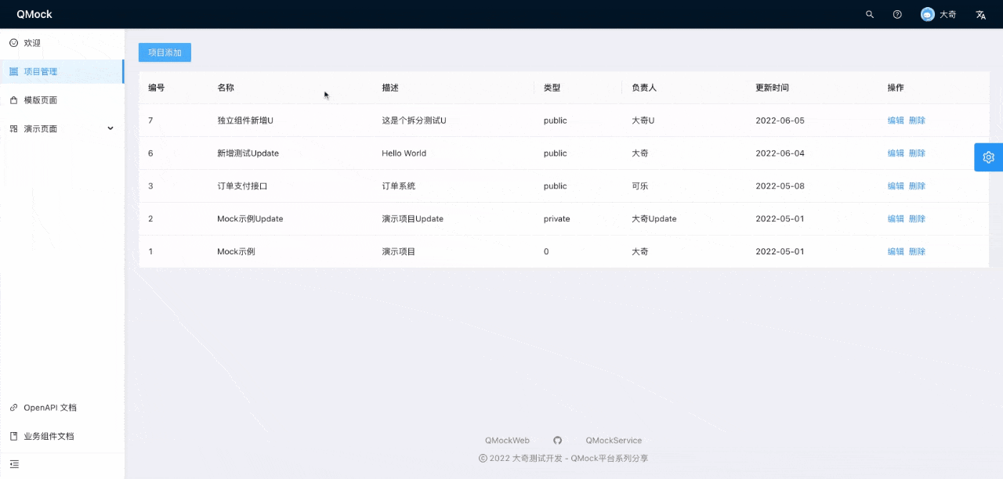Click the QMockService footer link
Viewport: 1003px width, 479px height.
[x=614, y=440]
